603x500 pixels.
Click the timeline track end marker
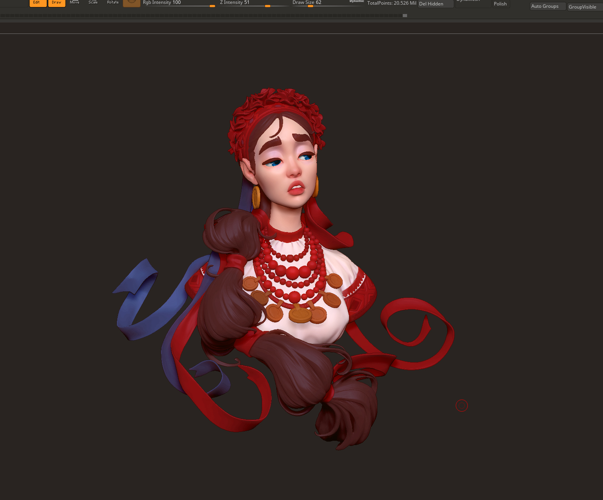[x=405, y=16]
